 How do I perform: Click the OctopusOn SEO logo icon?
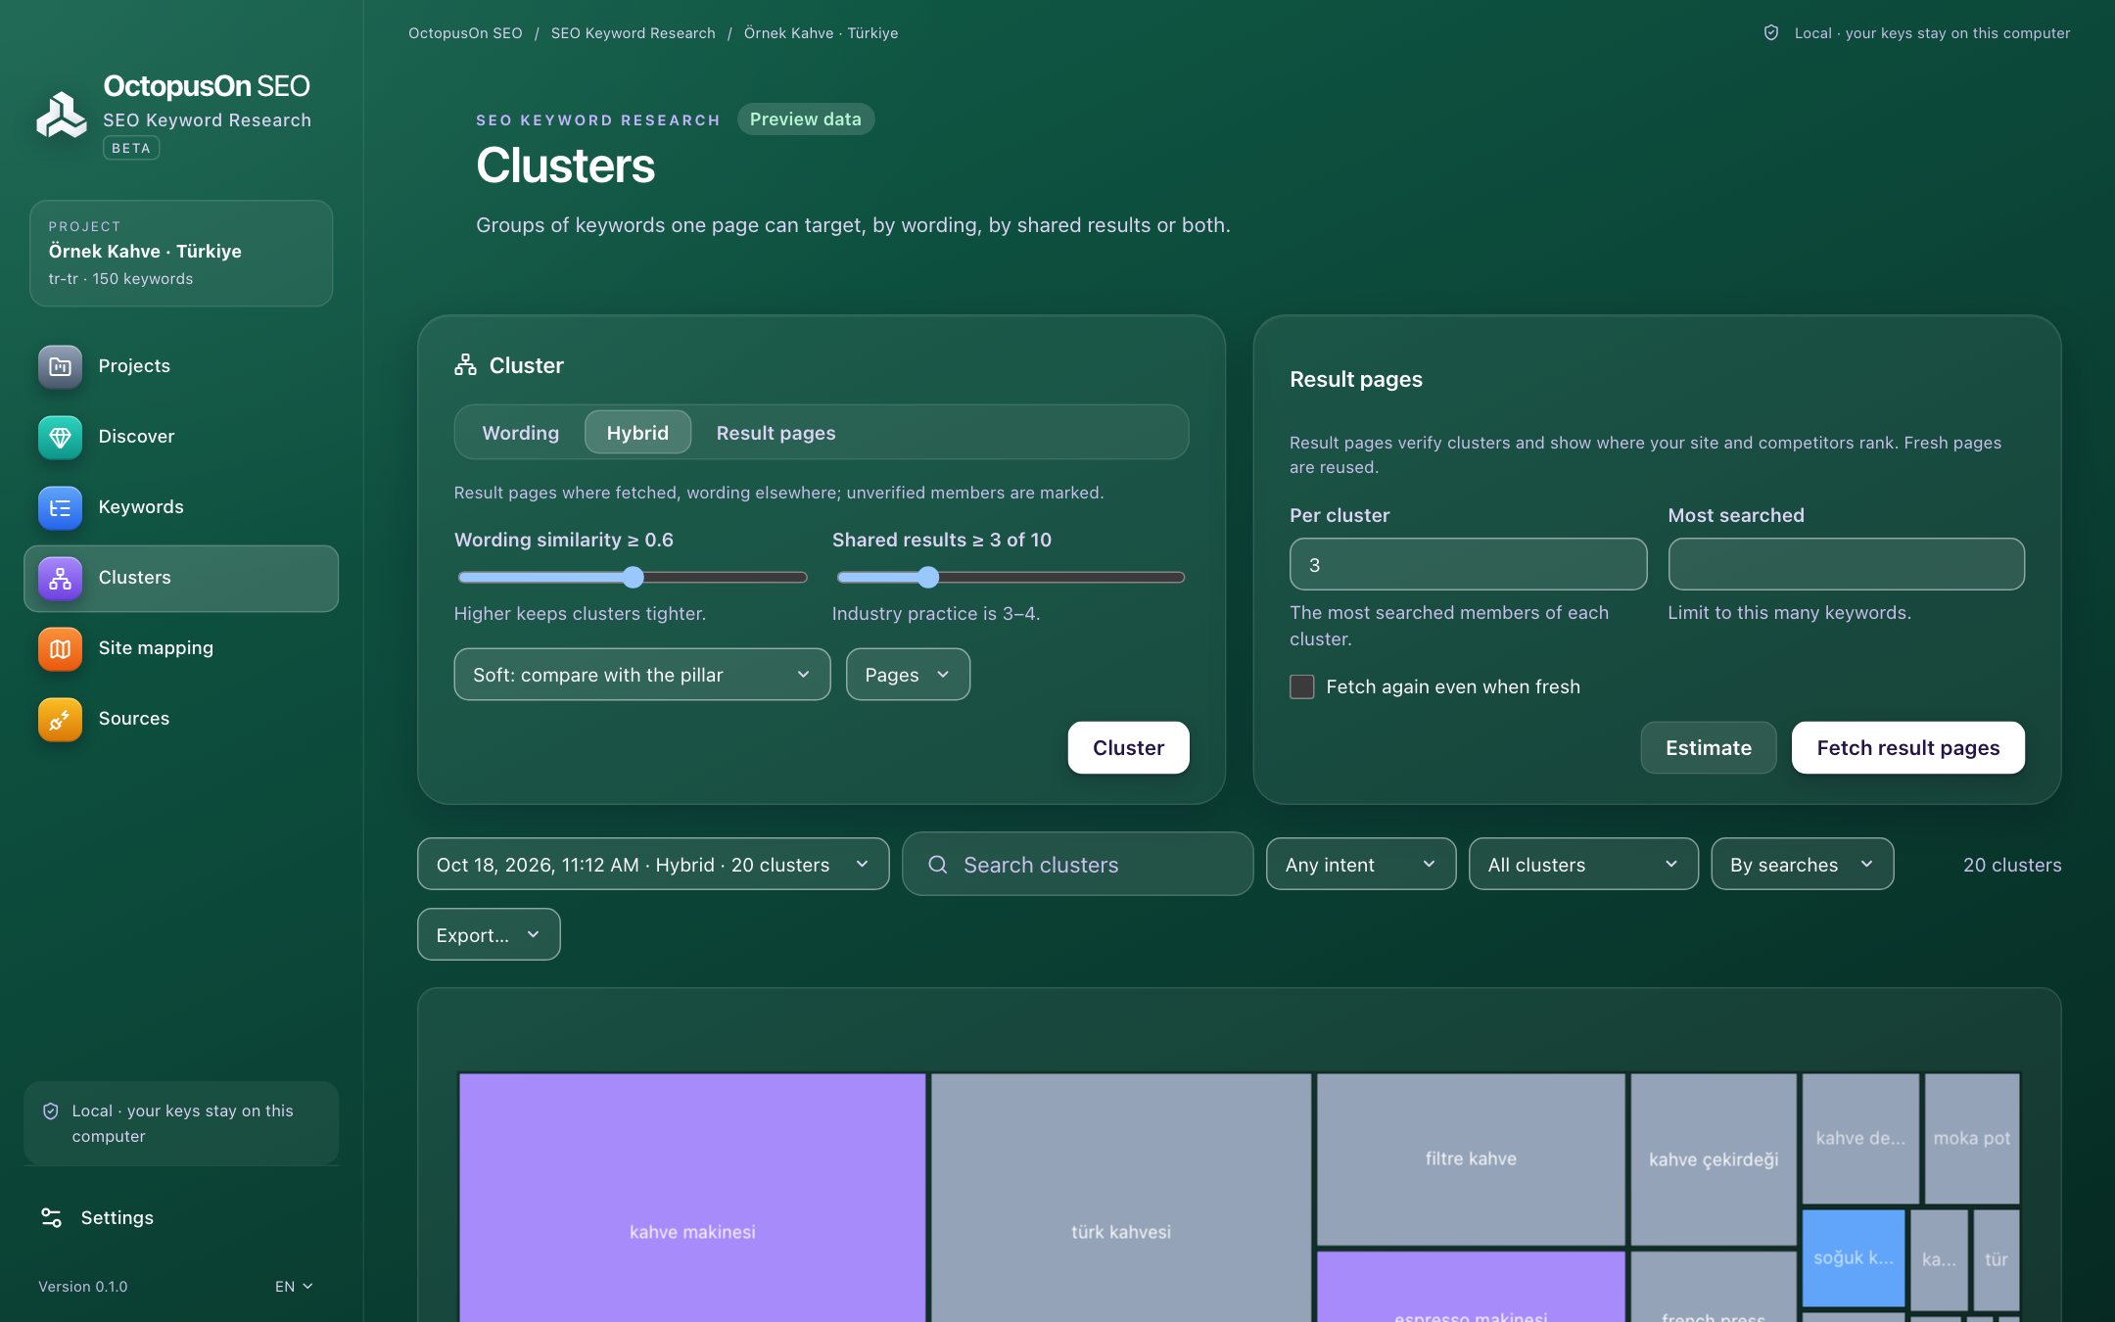tap(62, 114)
